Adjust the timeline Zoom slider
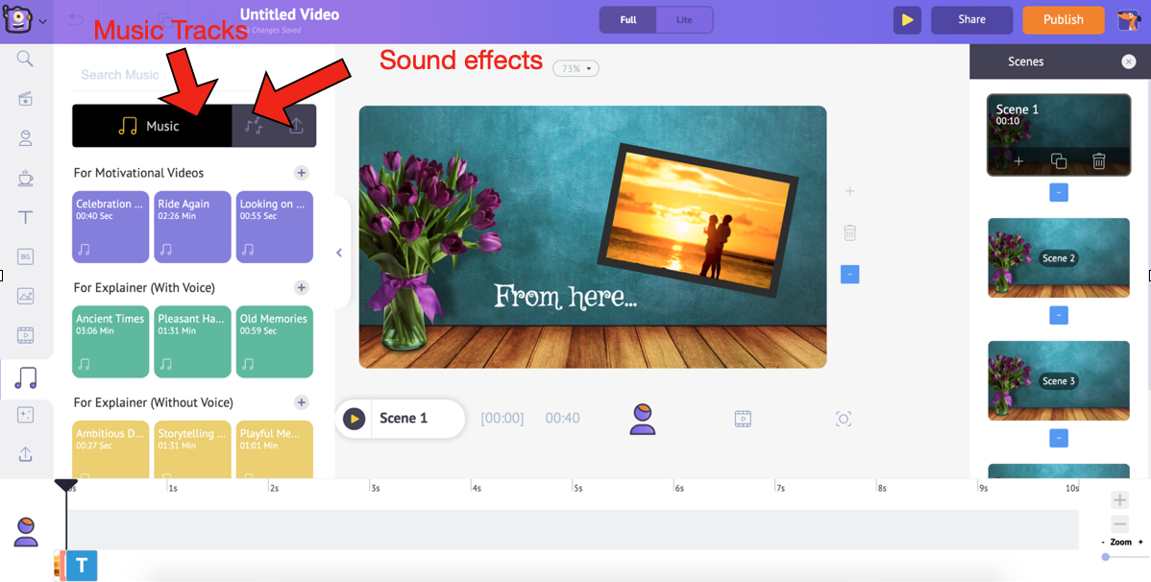The height and width of the screenshot is (582, 1151). click(x=1106, y=557)
